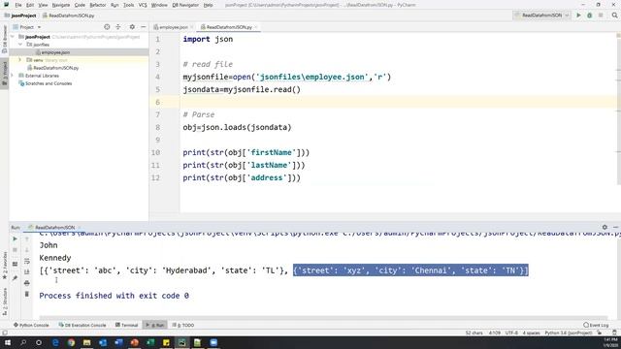
Task: Collapse the jsonfiles folder
Action: [20, 45]
